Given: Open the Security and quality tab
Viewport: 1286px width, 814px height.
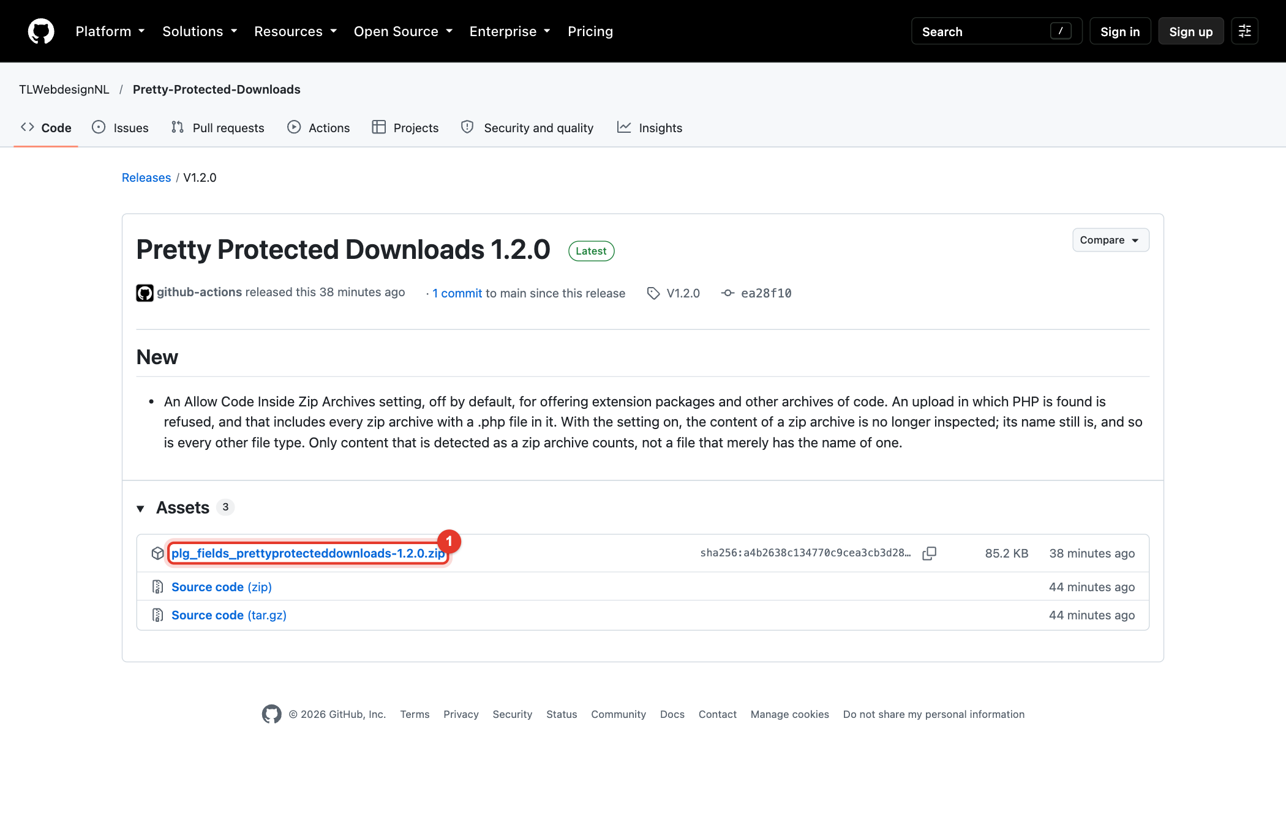Looking at the screenshot, I should [527, 128].
